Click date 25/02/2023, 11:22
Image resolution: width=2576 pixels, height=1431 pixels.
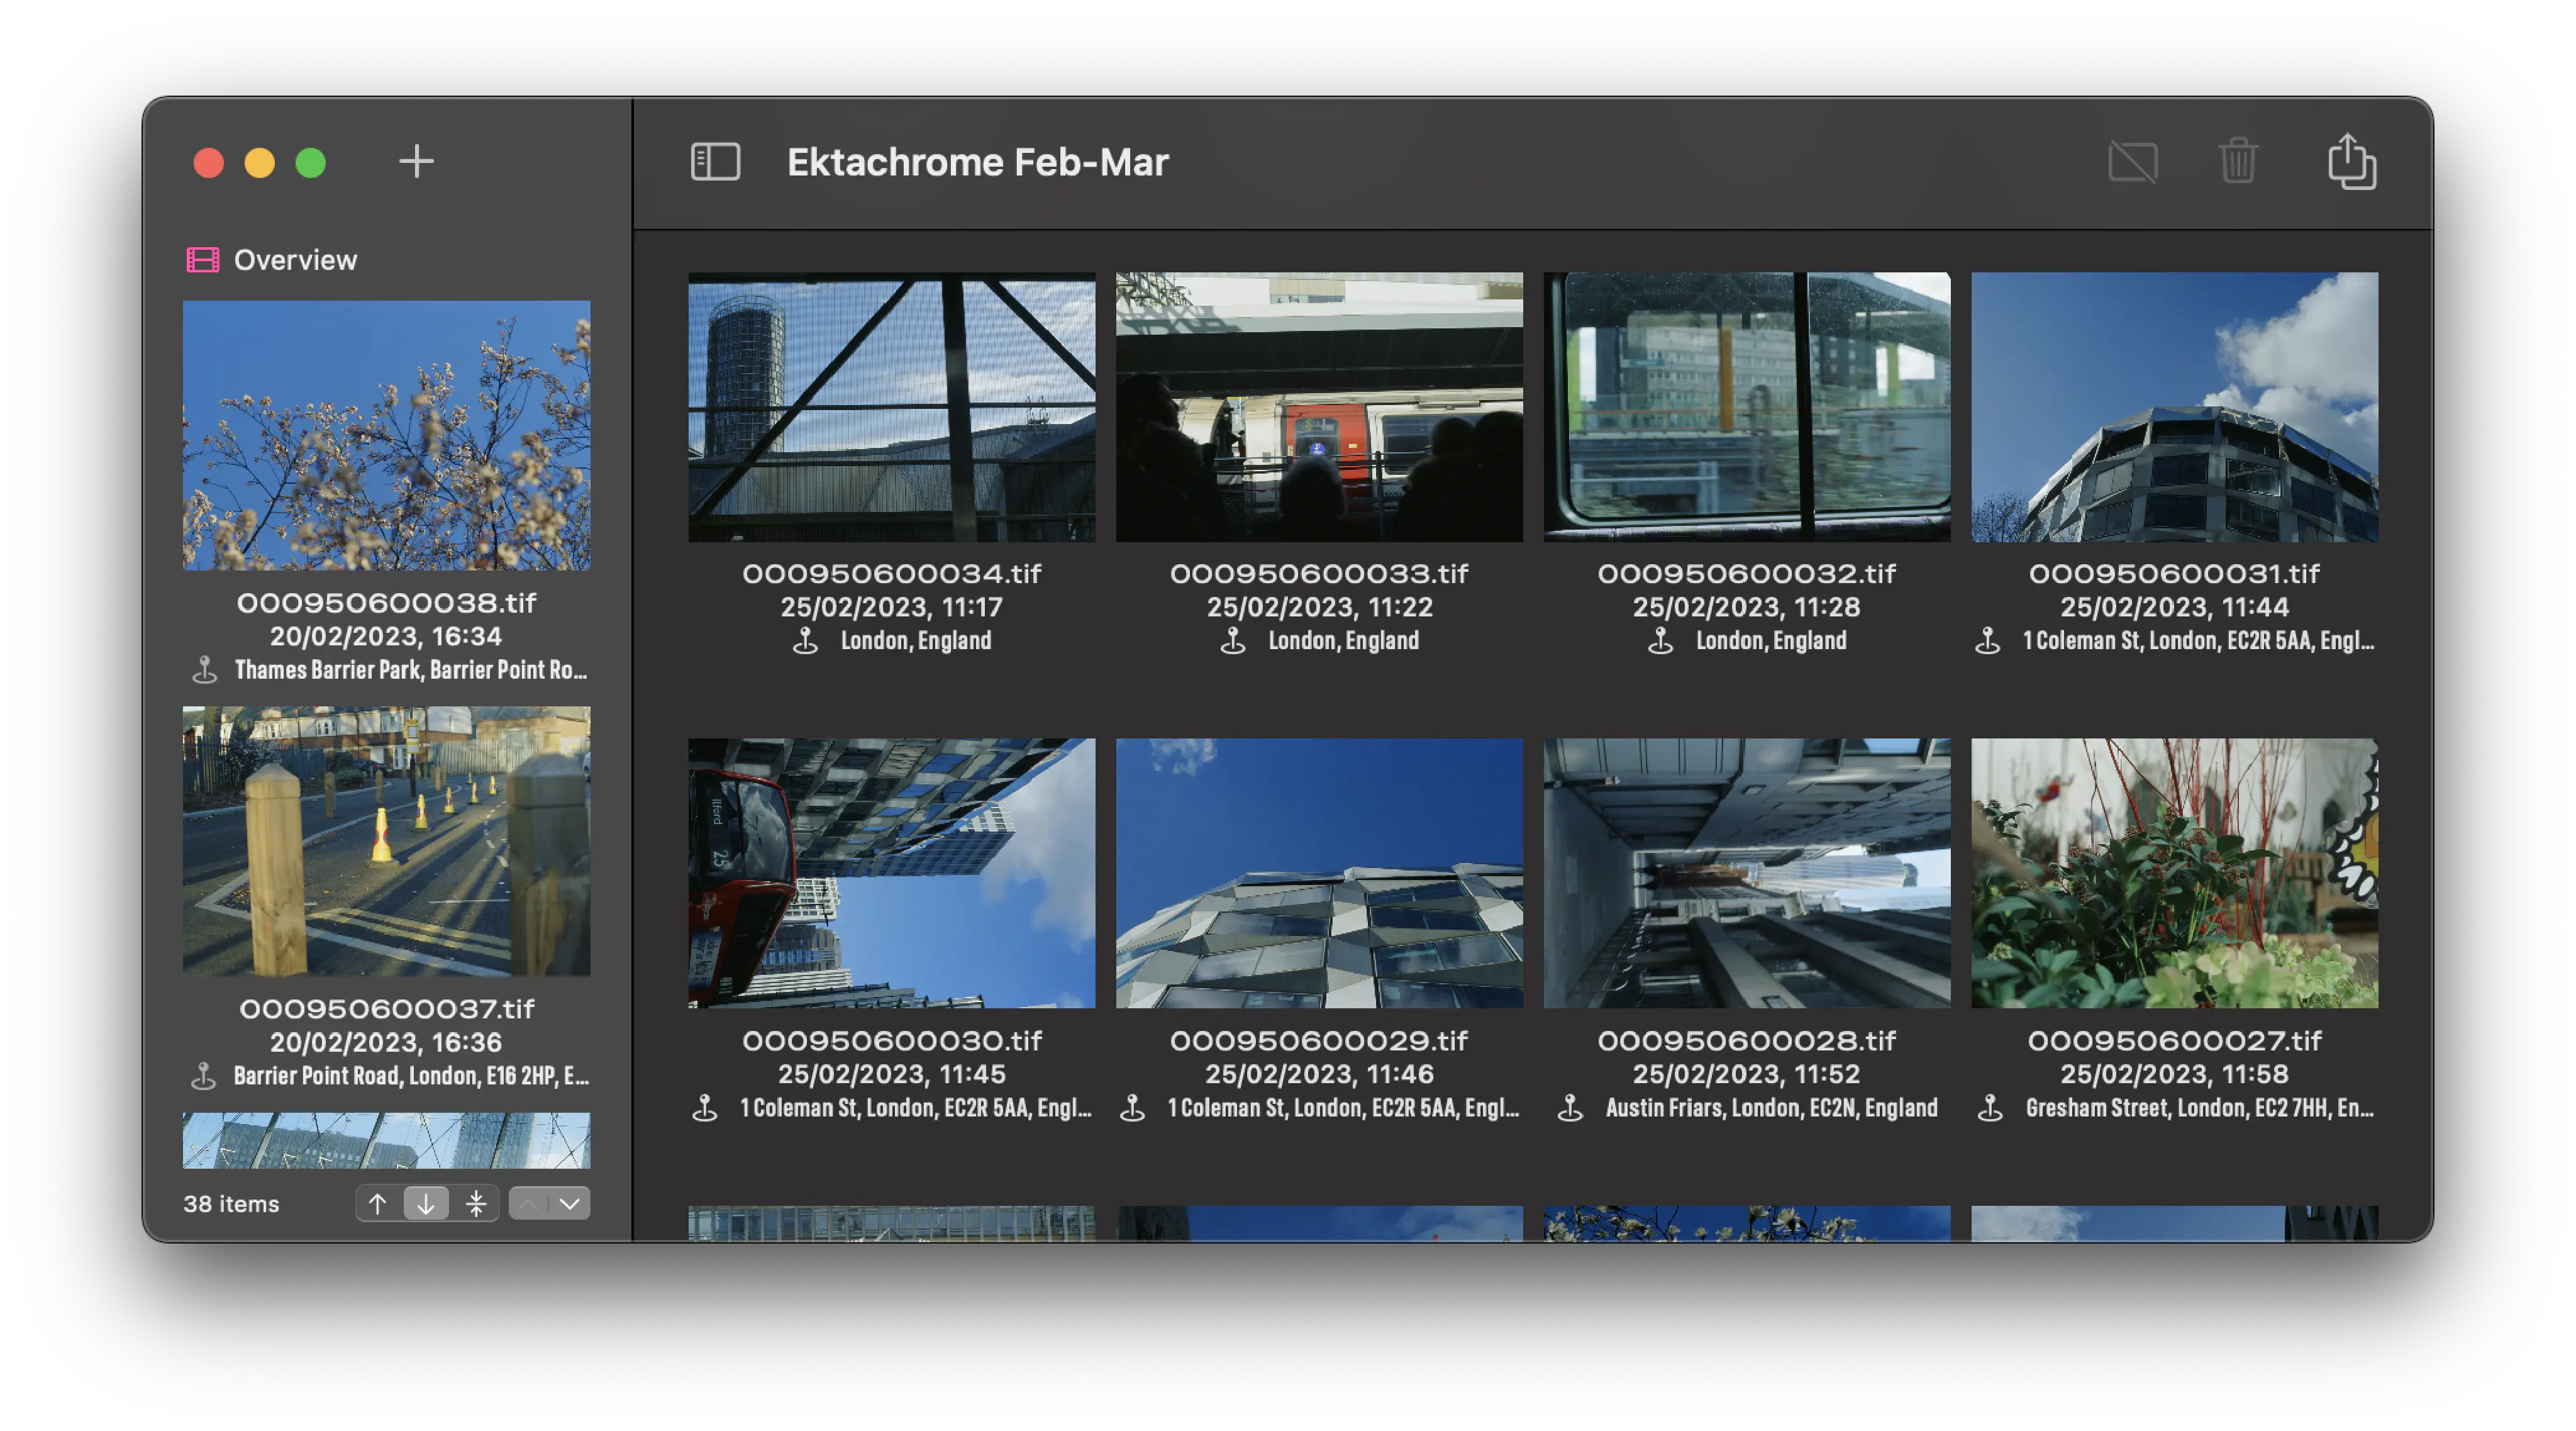point(1319,608)
